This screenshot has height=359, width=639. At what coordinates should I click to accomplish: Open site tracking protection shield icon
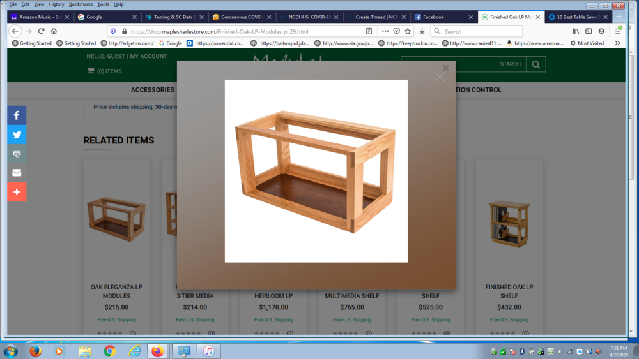tap(113, 31)
